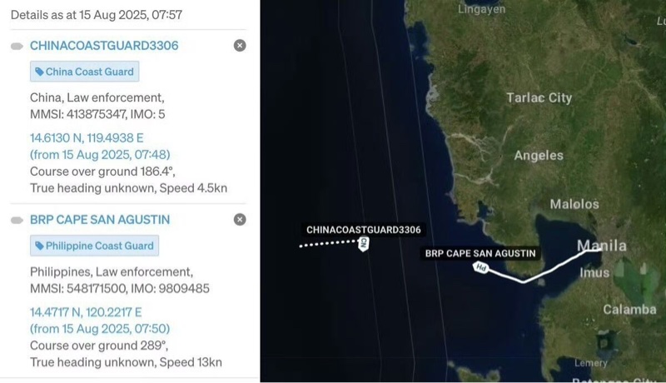This screenshot has height=383, width=666.
Task: Remove BRP CAPE SAN AGUSTIN from details list
Action: click(x=240, y=220)
